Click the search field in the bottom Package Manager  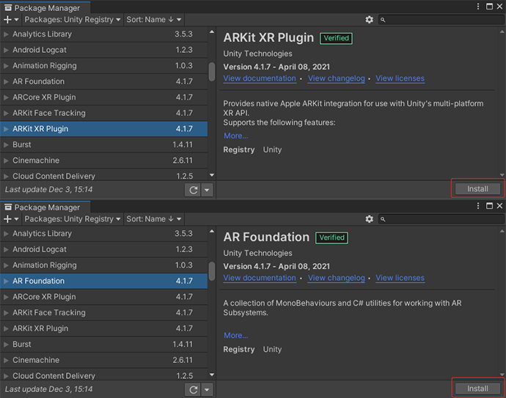441,219
